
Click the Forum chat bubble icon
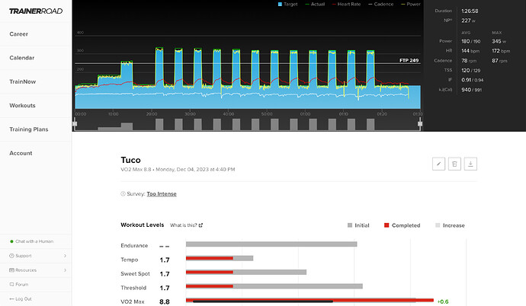click(11, 285)
